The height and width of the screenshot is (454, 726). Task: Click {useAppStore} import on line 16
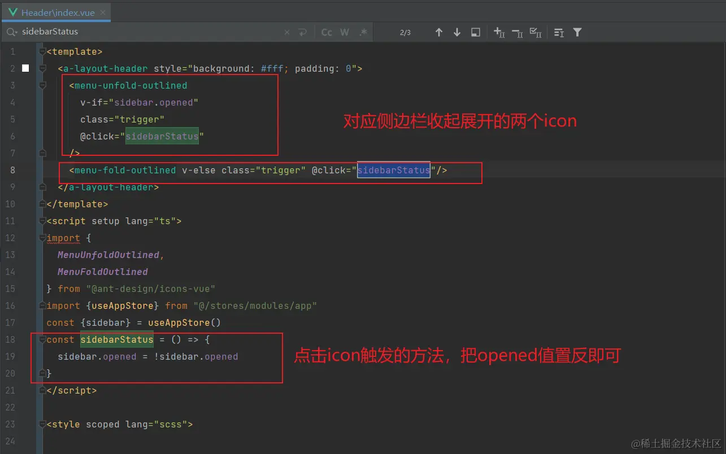point(123,305)
